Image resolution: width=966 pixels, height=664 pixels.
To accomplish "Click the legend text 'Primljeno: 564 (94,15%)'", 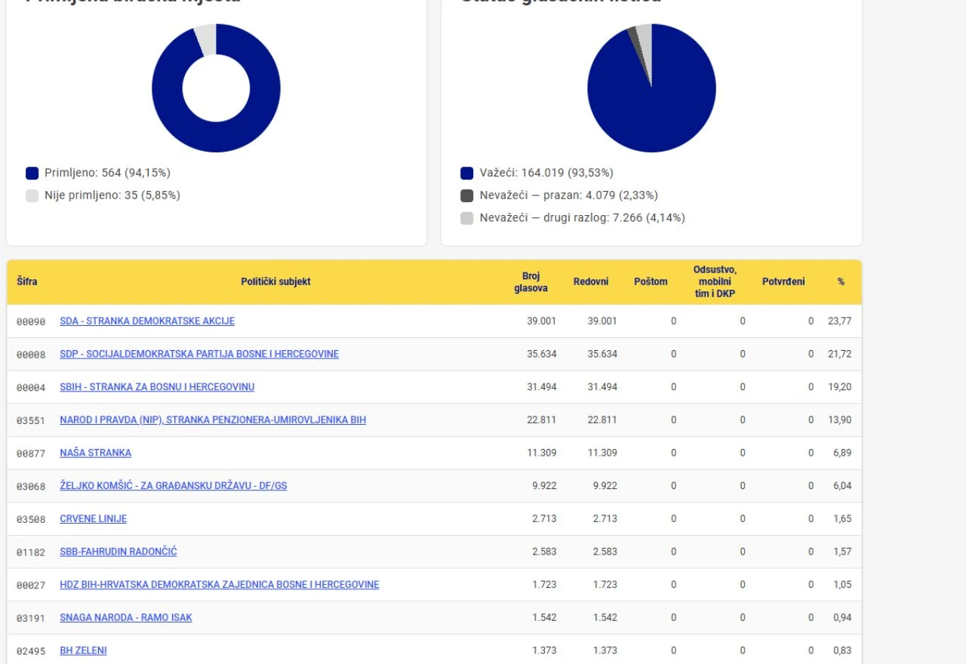I will pos(107,173).
